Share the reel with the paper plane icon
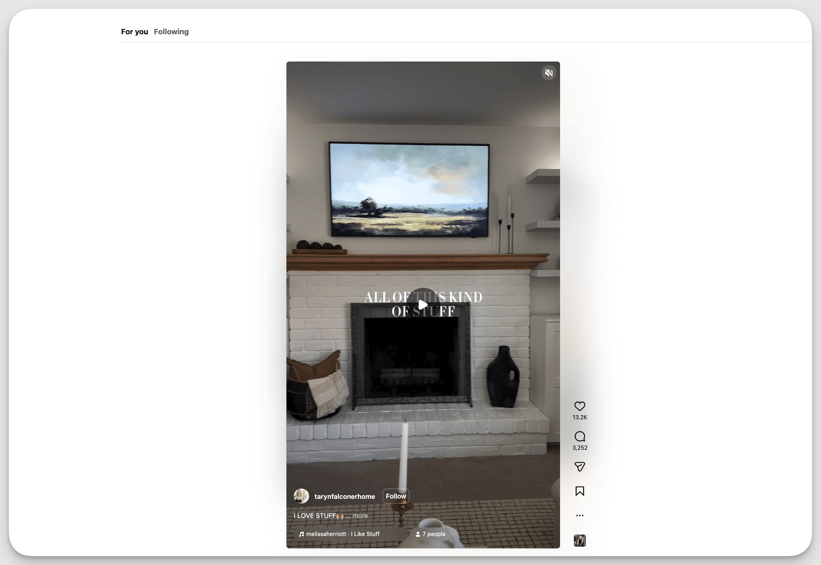This screenshot has width=821, height=565. point(579,467)
